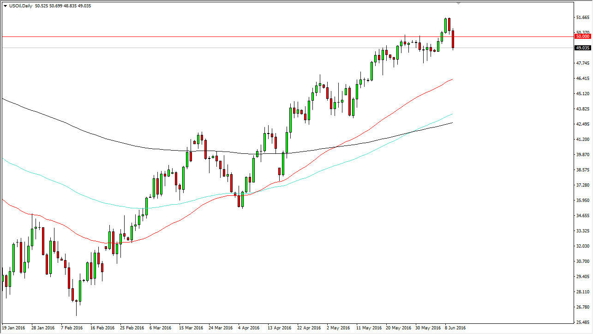Click the 8 Jun 2016 date label
This screenshot has width=593, height=334.
click(456, 328)
